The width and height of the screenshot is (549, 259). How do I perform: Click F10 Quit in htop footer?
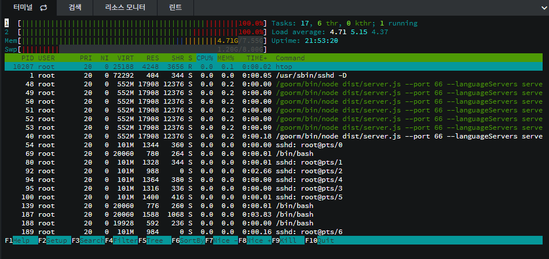(319, 240)
